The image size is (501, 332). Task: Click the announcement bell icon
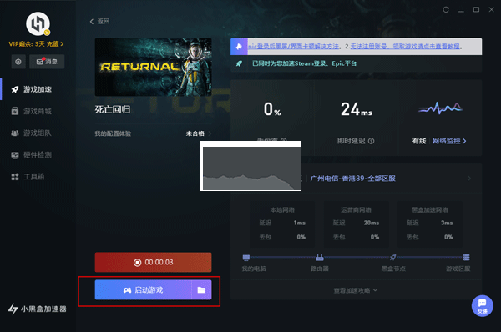pos(239,47)
